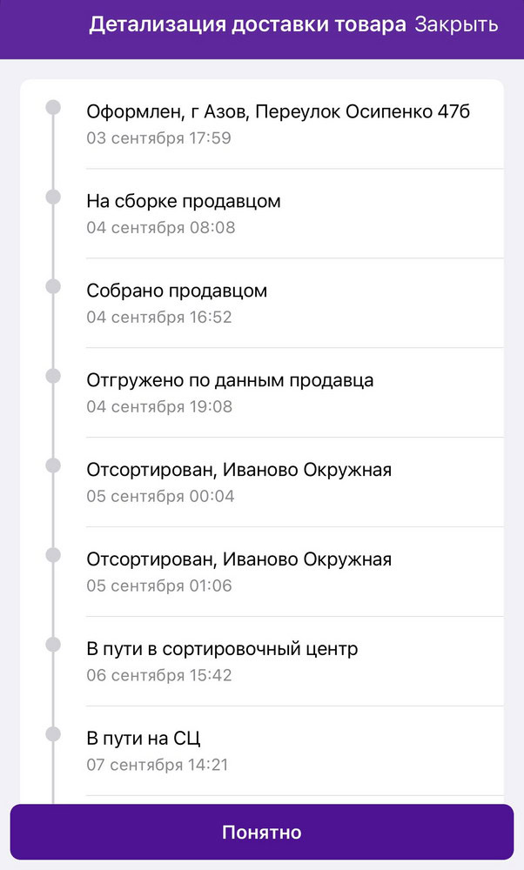Click timeline dot for Собрано продавцом
Viewport: 524px width, 870px height.
click(x=53, y=287)
